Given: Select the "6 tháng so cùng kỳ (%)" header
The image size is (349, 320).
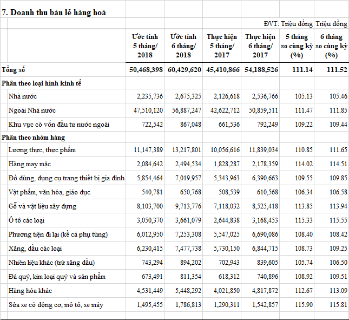Looking at the screenshot, I should tap(331, 46).
